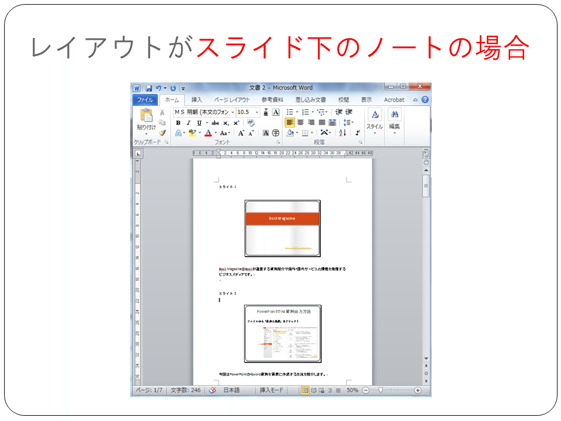Click the ファイル (File) button
The image size is (561, 421).
pos(145,100)
